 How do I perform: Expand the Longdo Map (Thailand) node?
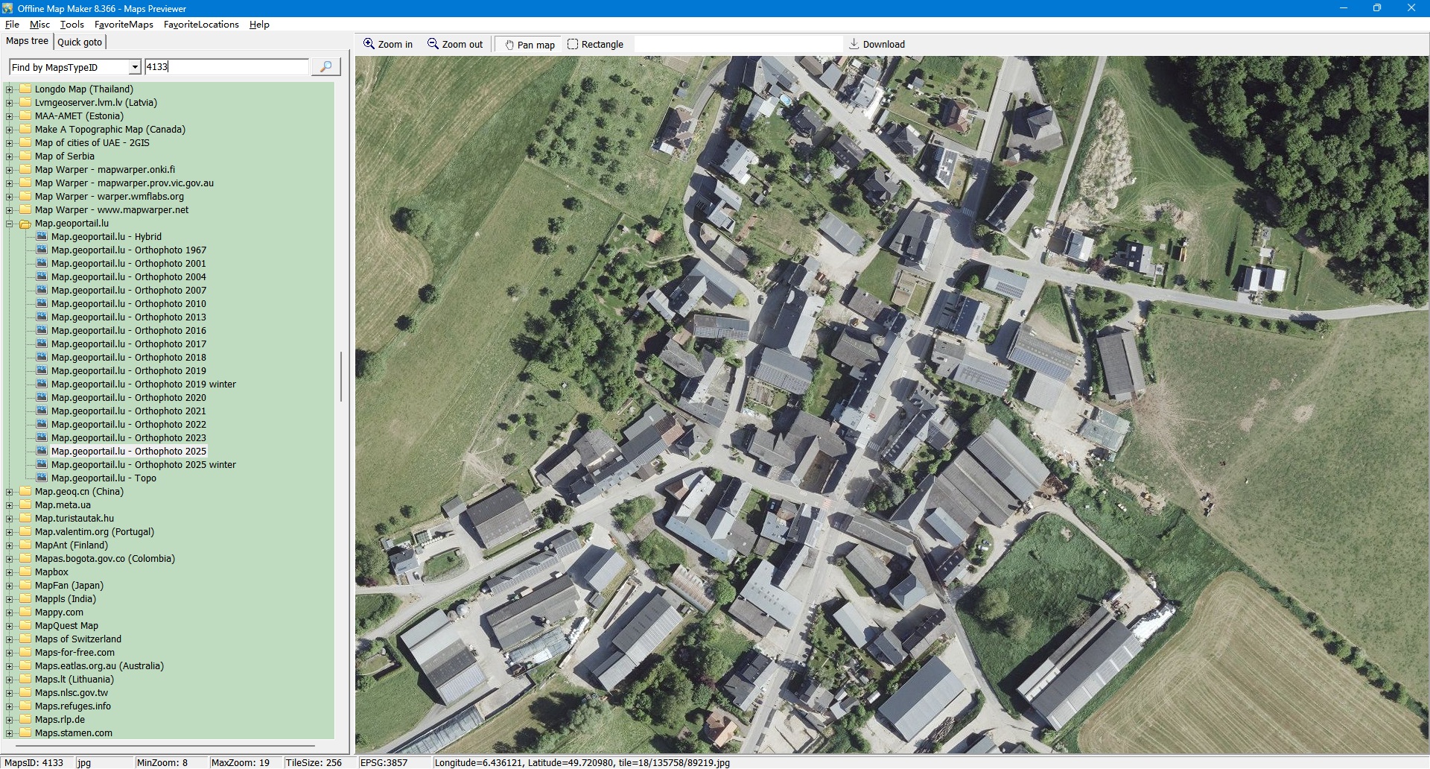pos(10,89)
